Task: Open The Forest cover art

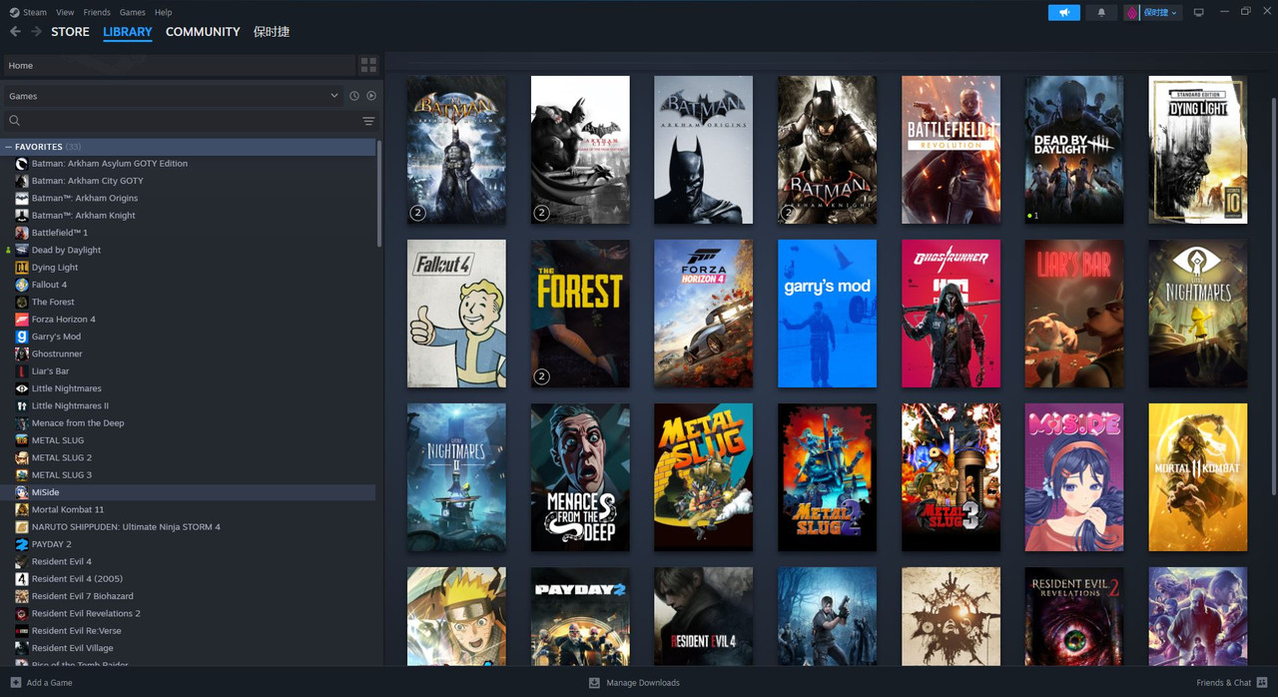Action: tap(580, 314)
